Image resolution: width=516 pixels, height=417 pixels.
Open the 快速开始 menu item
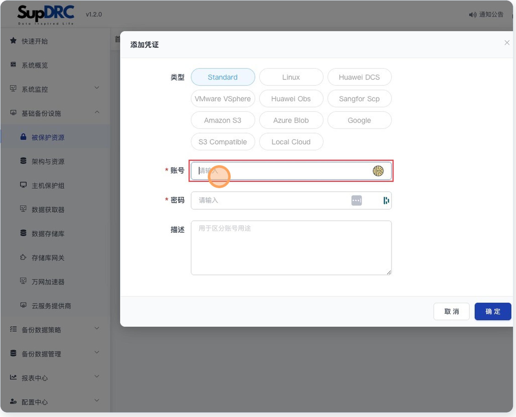(x=55, y=41)
